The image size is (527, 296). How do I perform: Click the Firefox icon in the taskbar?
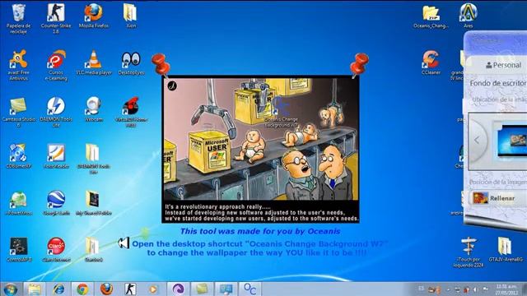tap(106, 289)
